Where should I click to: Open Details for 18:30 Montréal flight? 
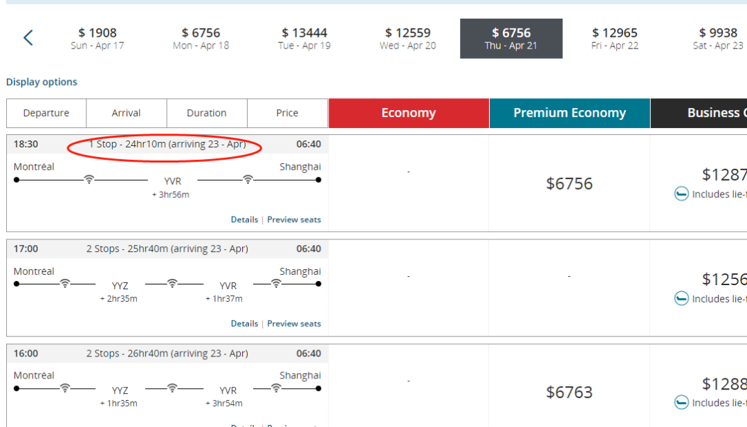coord(244,219)
